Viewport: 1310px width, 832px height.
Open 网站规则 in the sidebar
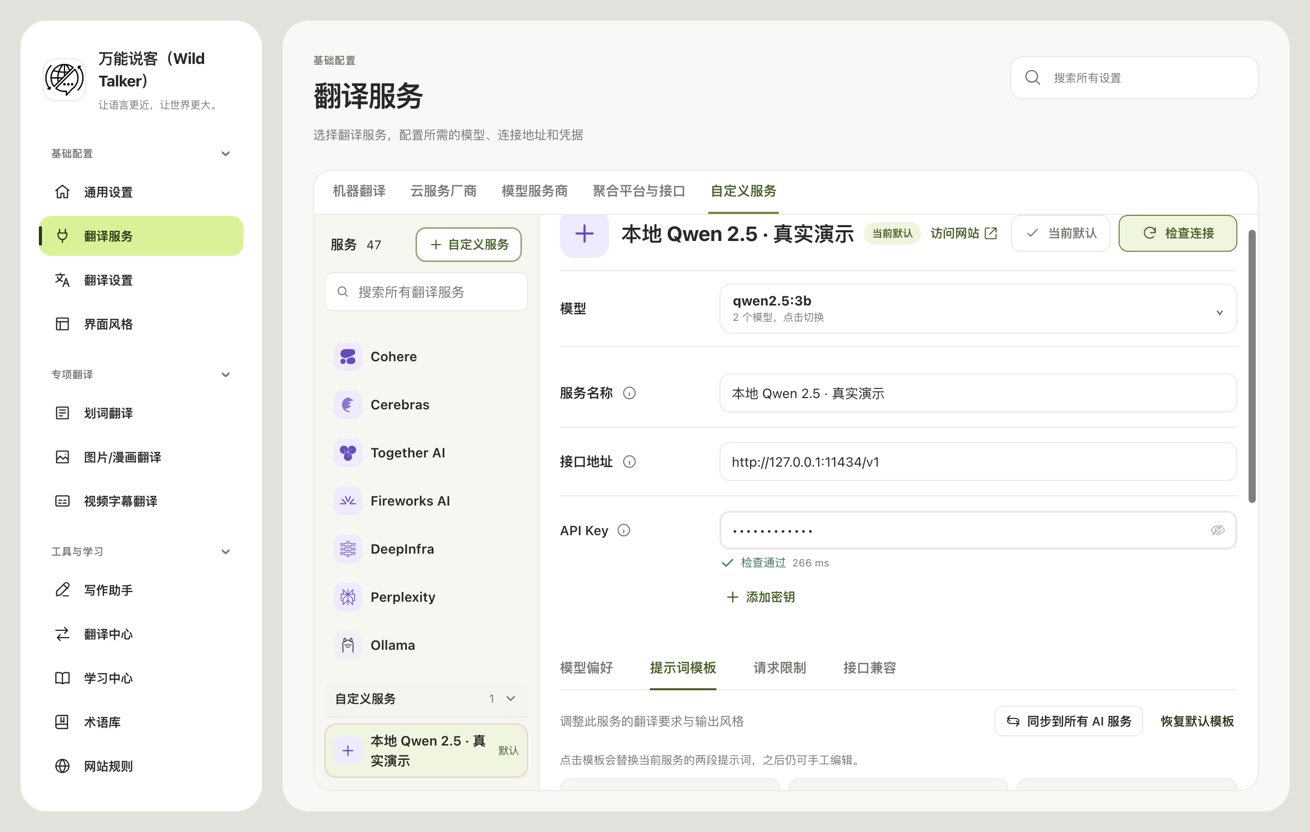click(141, 766)
